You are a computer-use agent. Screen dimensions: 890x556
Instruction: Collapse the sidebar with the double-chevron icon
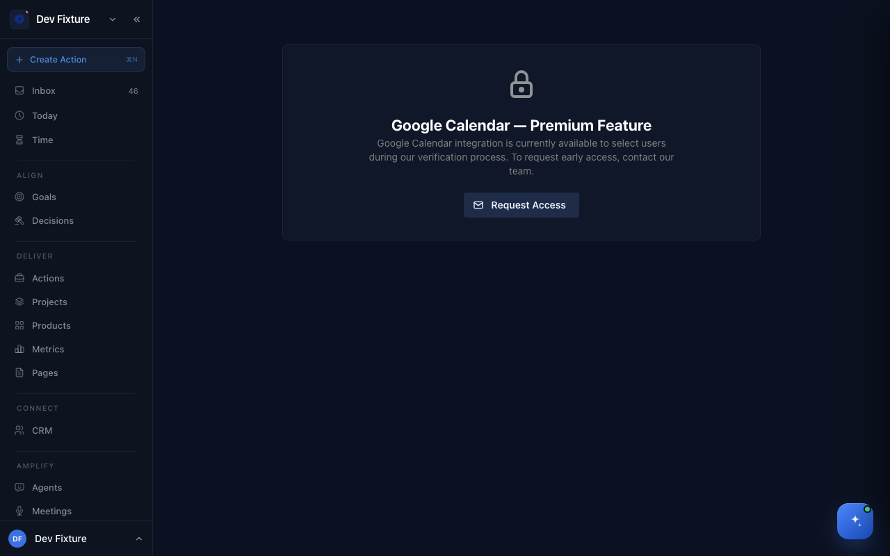[x=137, y=19]
